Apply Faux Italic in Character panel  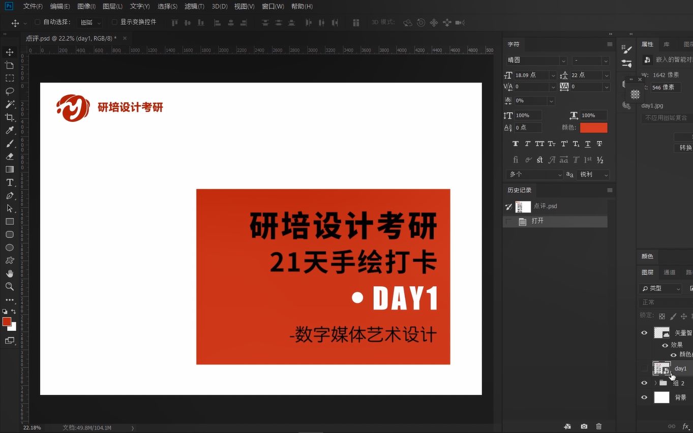527,144
